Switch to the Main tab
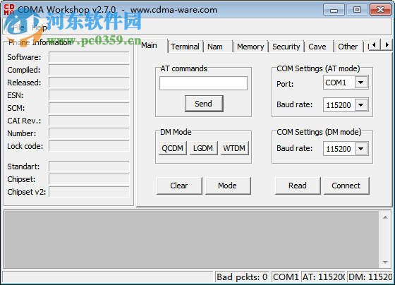 pyautogui.click(x=149, y=45)
